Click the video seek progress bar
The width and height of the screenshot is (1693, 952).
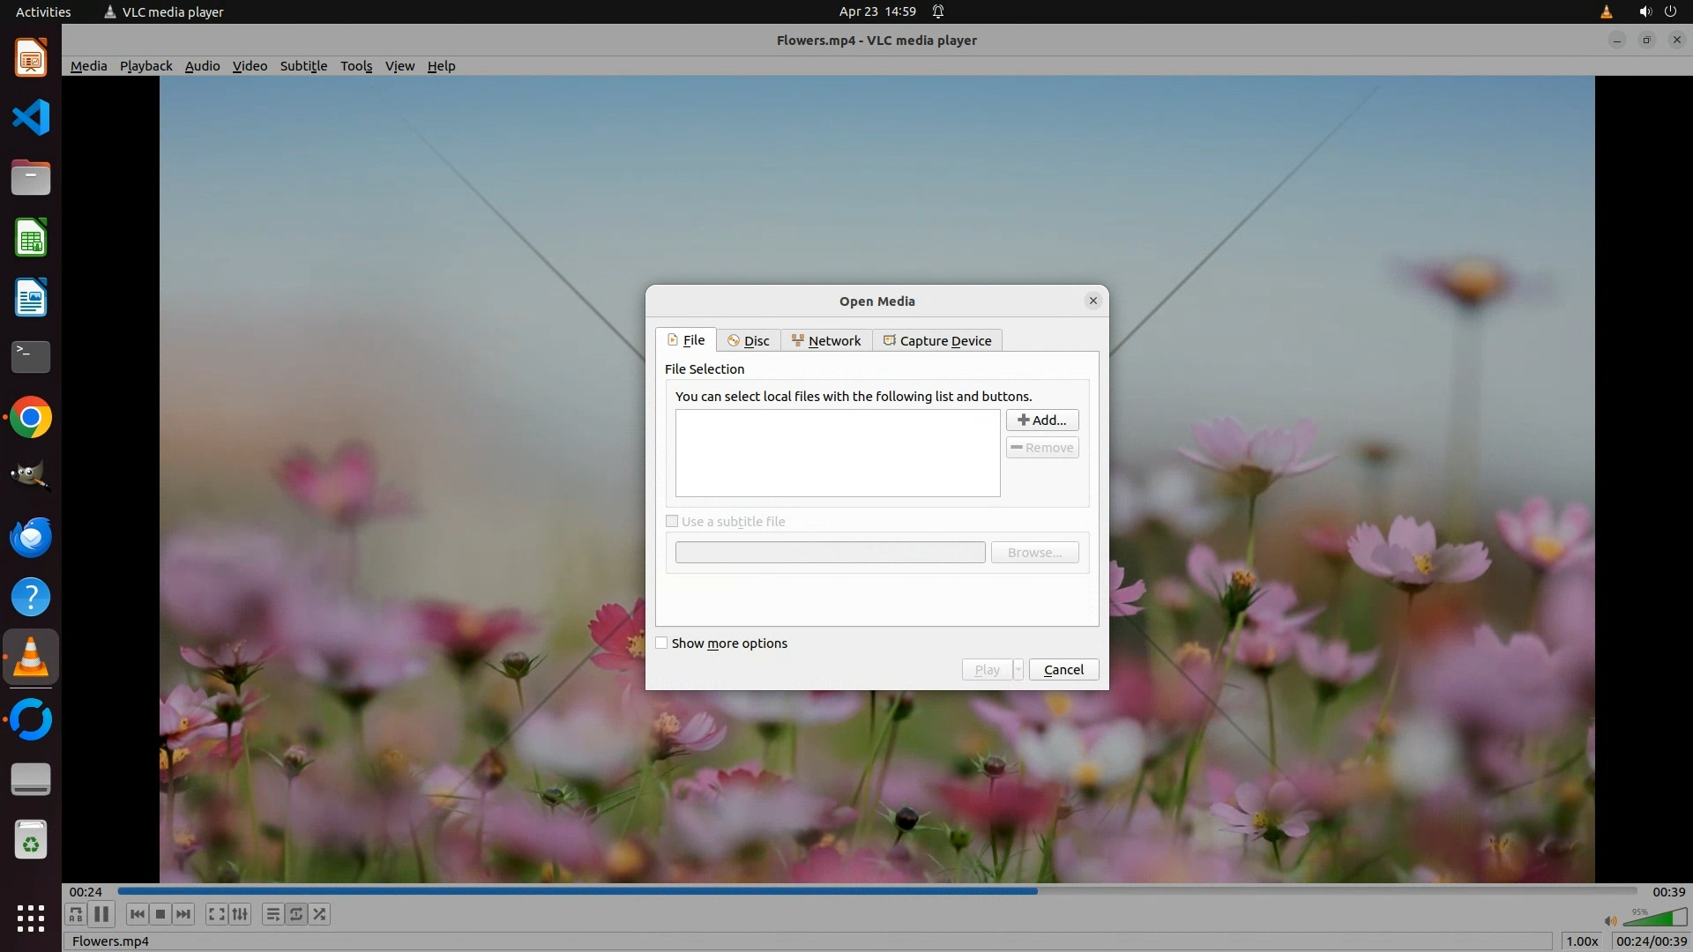(876, 891)
